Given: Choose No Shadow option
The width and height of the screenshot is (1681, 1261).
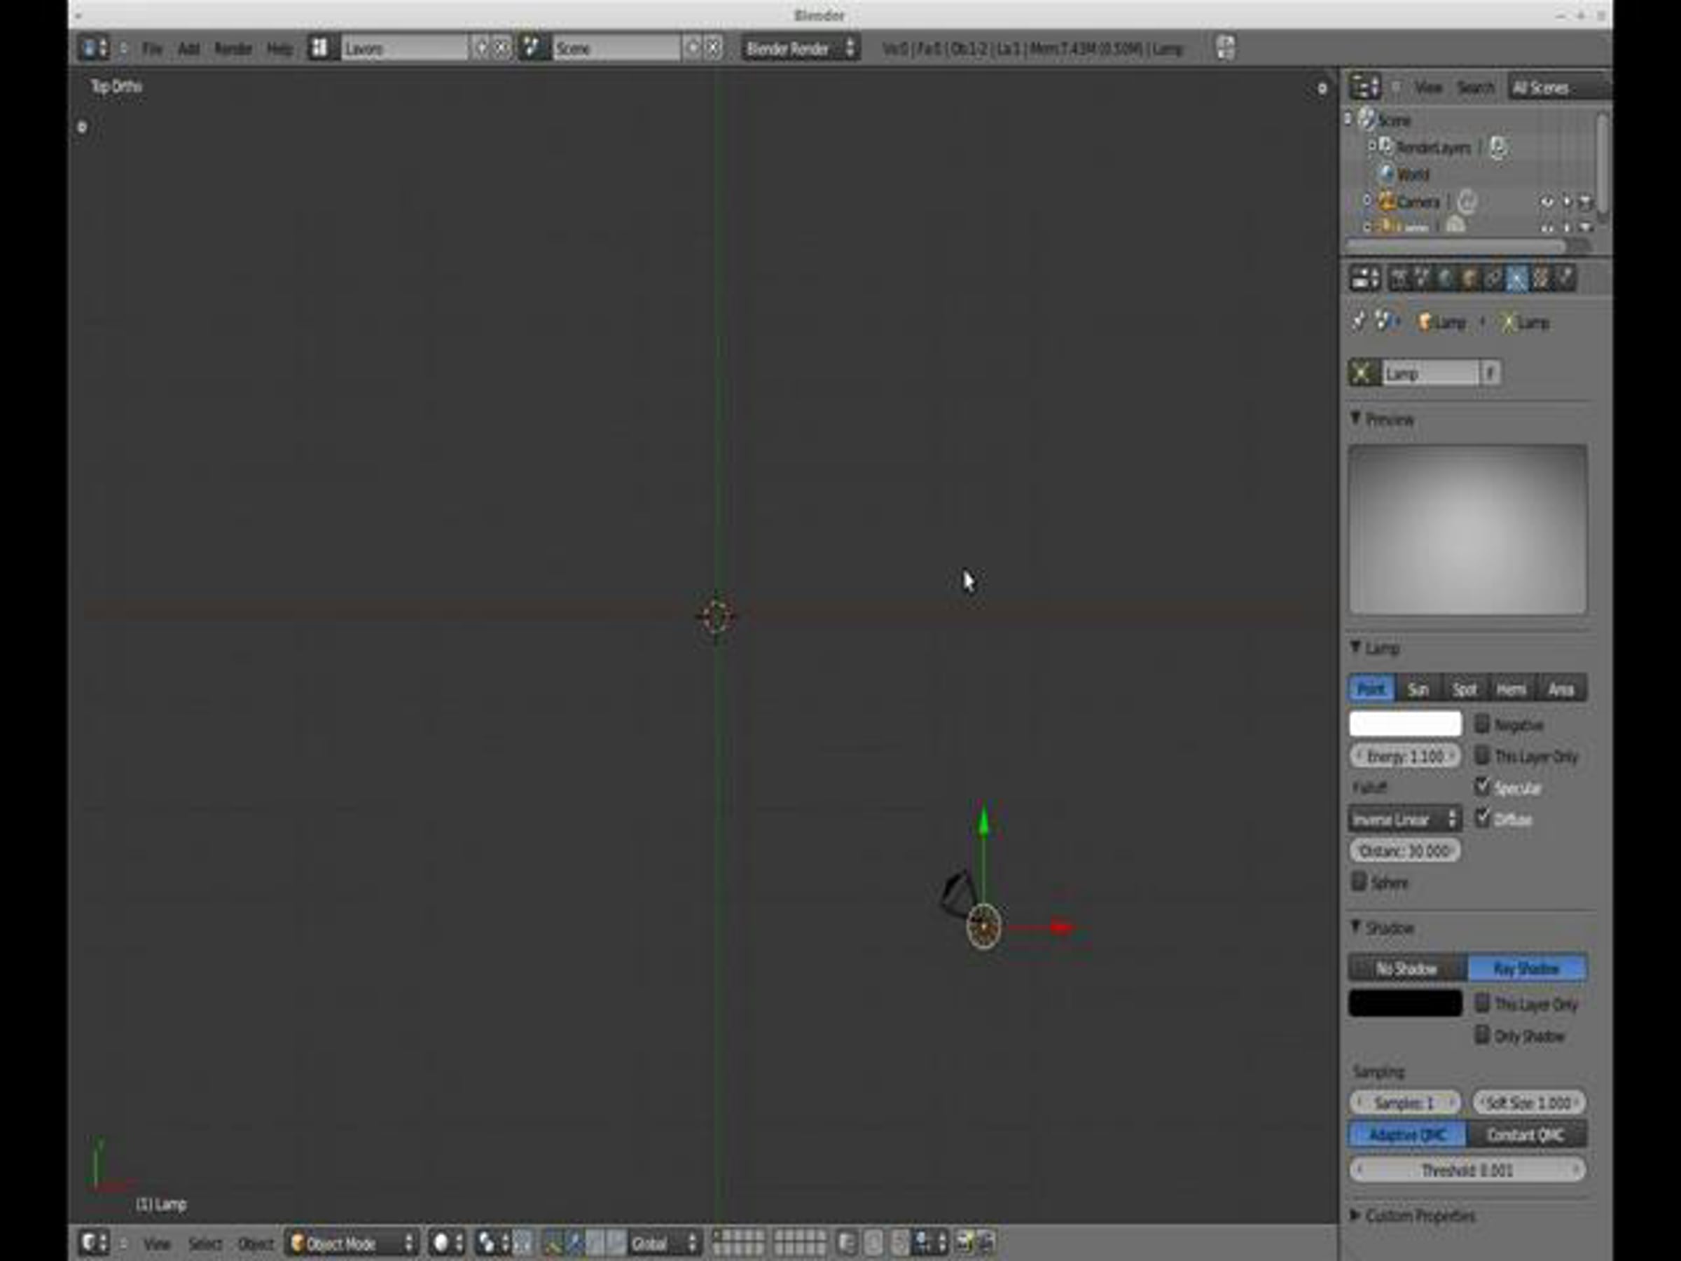Looking at the screenshot, I should tap(1406, 968).
